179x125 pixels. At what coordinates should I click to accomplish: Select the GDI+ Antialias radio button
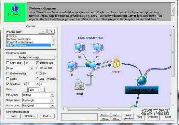click(37, 79)
